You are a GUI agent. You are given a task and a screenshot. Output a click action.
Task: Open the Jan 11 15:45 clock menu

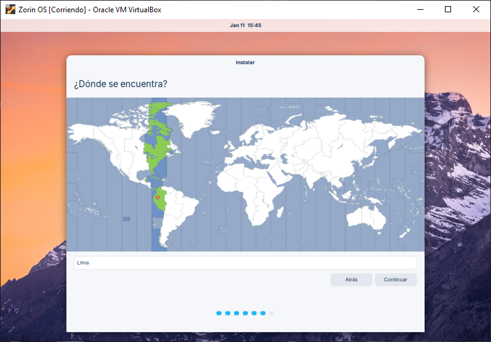[245, 25]
